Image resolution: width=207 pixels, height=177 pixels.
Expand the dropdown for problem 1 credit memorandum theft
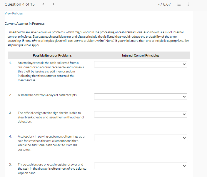coord(141,64)
